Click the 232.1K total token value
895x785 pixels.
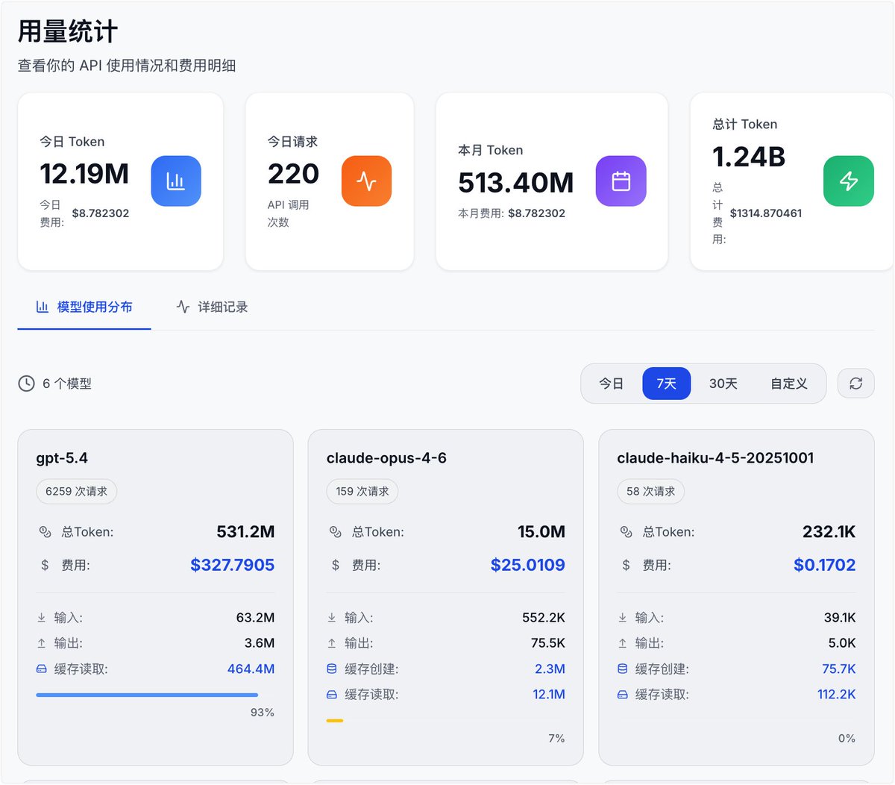pyautogui.click(x=829, y=532)
